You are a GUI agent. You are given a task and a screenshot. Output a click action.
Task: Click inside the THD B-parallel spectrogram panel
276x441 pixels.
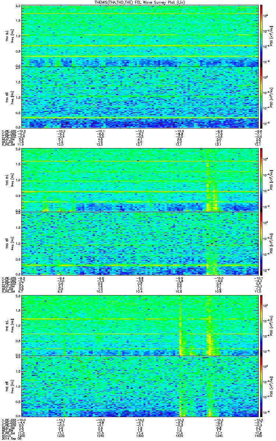tap(140, 243)
